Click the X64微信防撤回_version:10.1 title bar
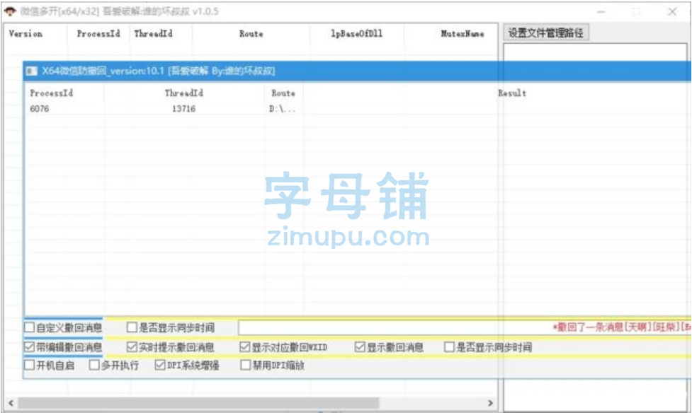This screenshot has height=415, width=692. coord(358,71)
